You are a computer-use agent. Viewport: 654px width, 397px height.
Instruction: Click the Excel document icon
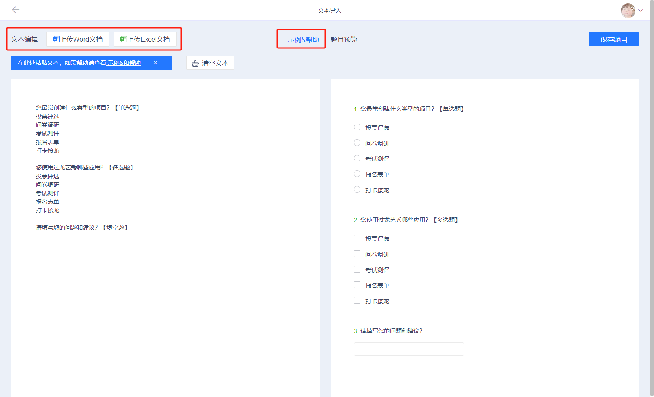pyautogui.click(x=123, y=39)
